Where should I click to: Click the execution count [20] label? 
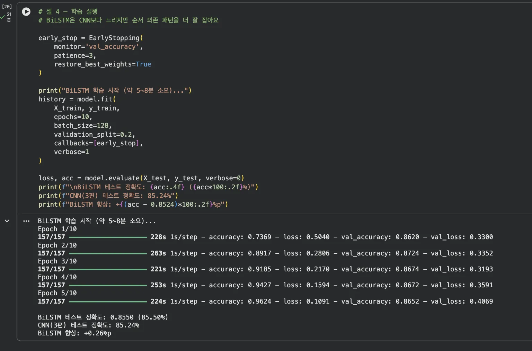[x=7, y=7]
